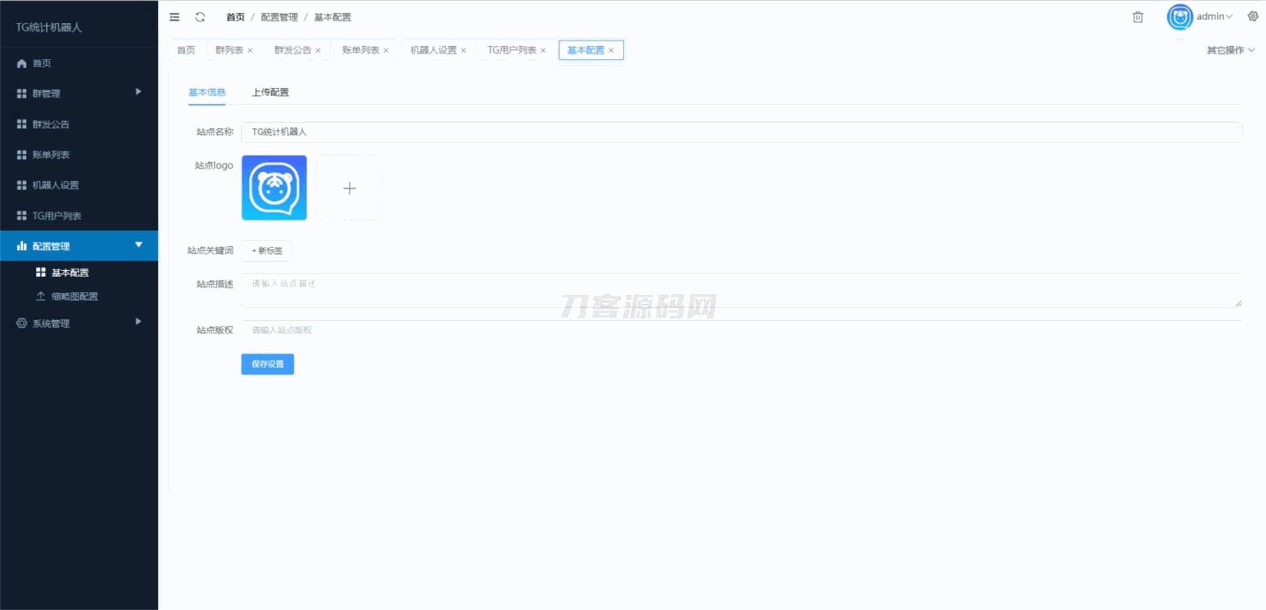Open the 其它操作 dropdown
The width and height of the screenshot is (1266, 610).
point(1230,50)
